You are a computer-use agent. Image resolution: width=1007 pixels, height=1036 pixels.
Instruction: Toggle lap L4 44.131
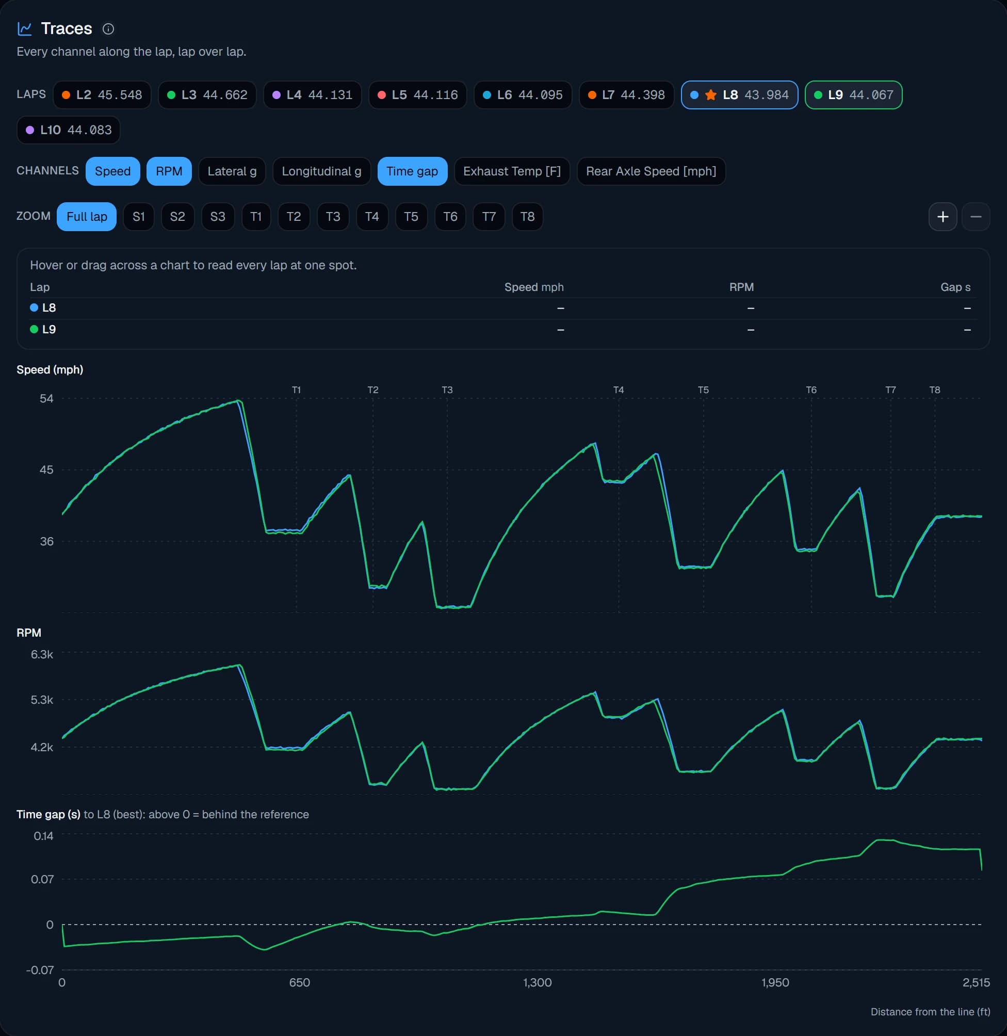313,94
